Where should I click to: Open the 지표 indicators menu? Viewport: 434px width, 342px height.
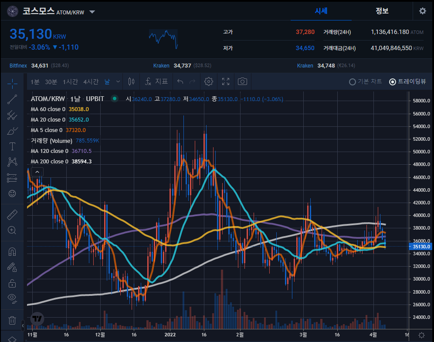[x=156, y=81]
